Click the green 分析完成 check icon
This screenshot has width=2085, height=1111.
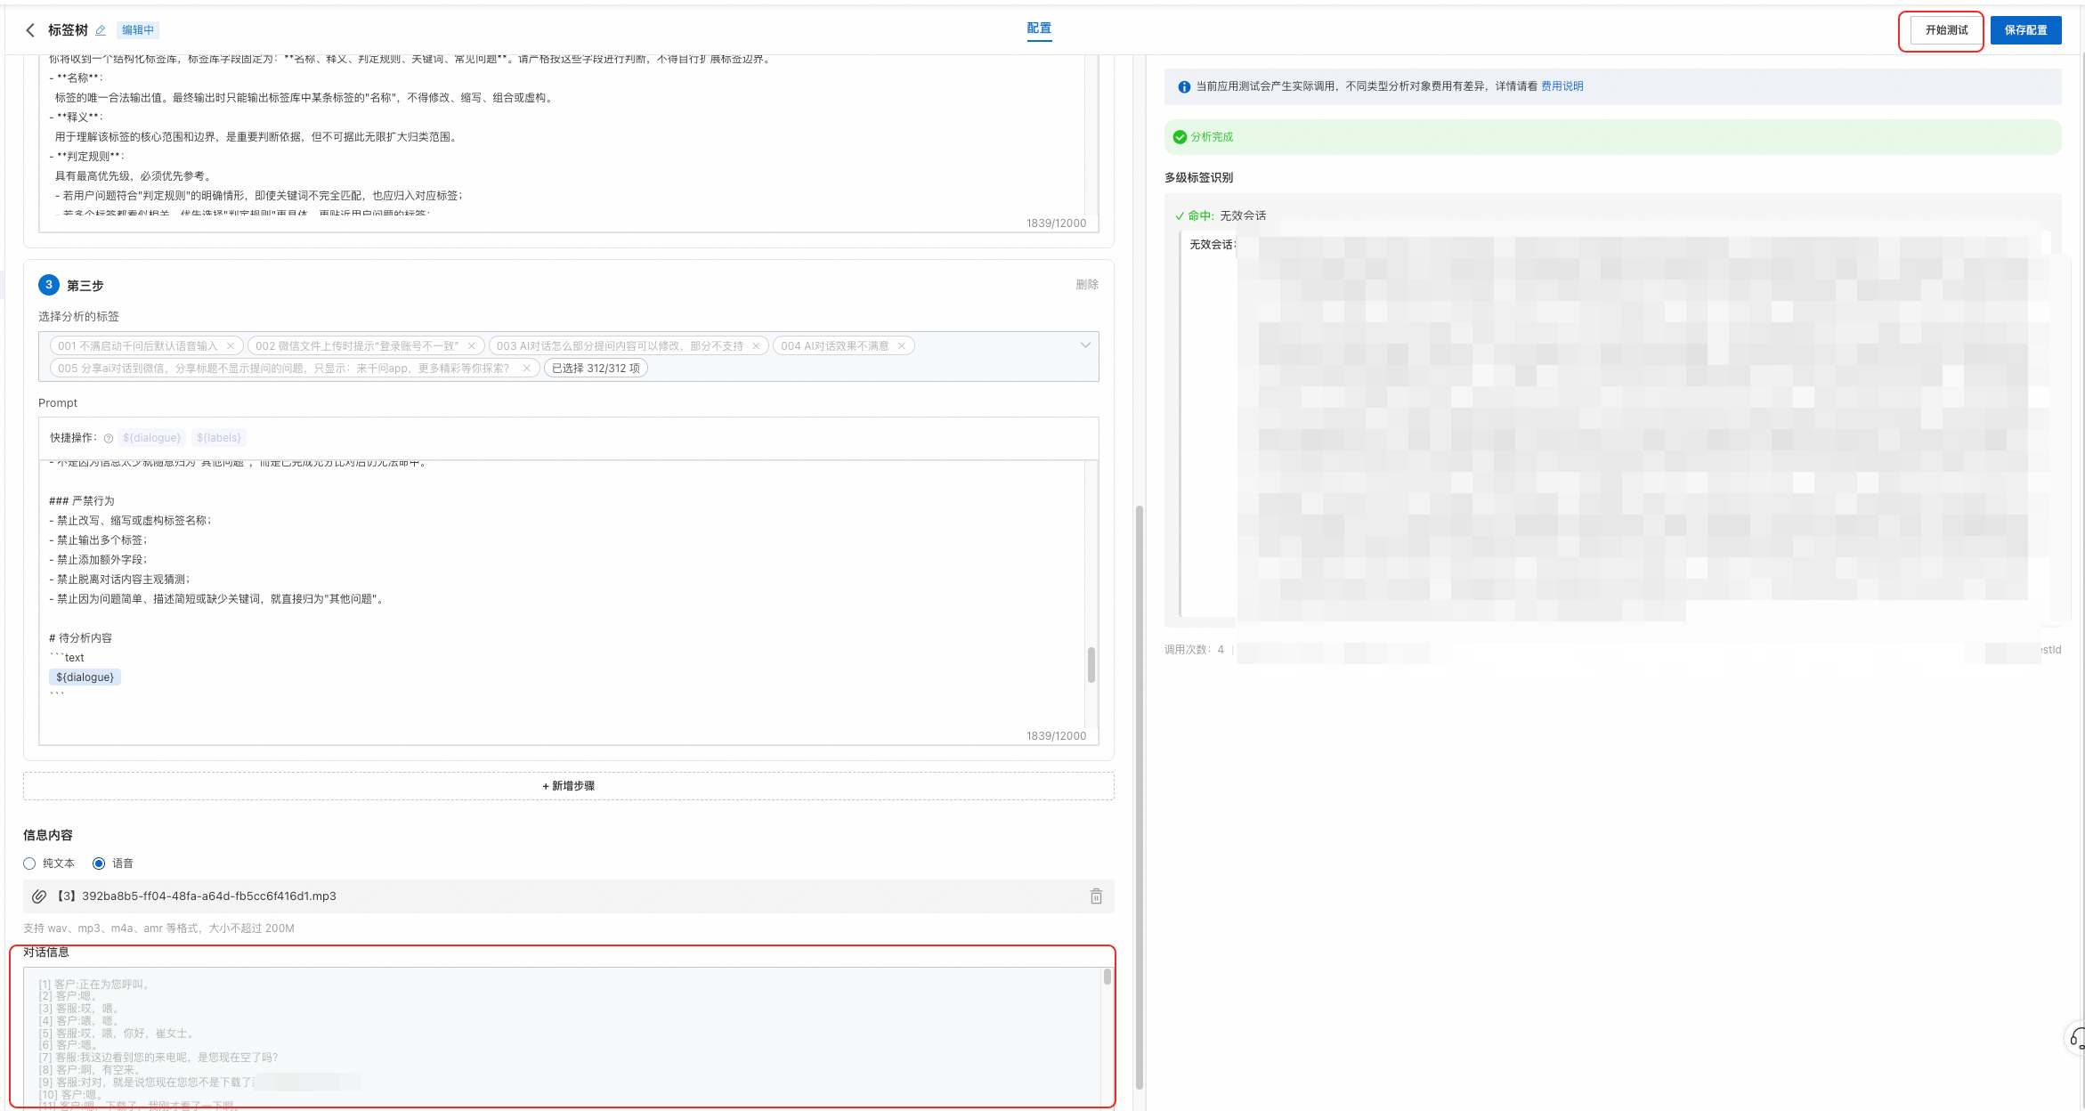pyautogui.click(x=1180, y=137)
